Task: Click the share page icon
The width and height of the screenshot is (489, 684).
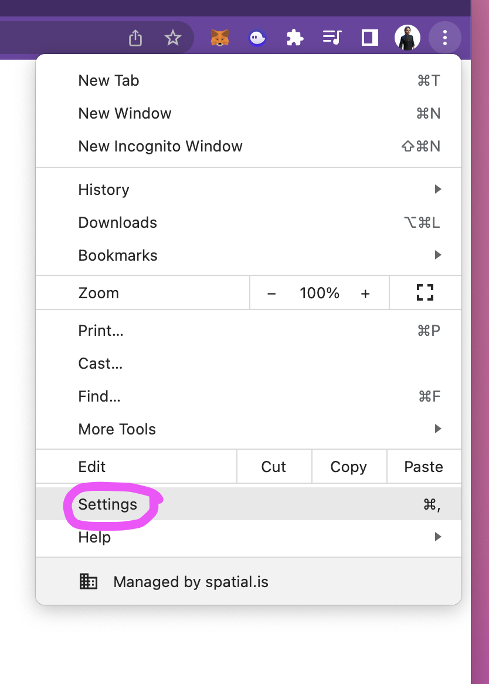Action: [x=135, y=38]
